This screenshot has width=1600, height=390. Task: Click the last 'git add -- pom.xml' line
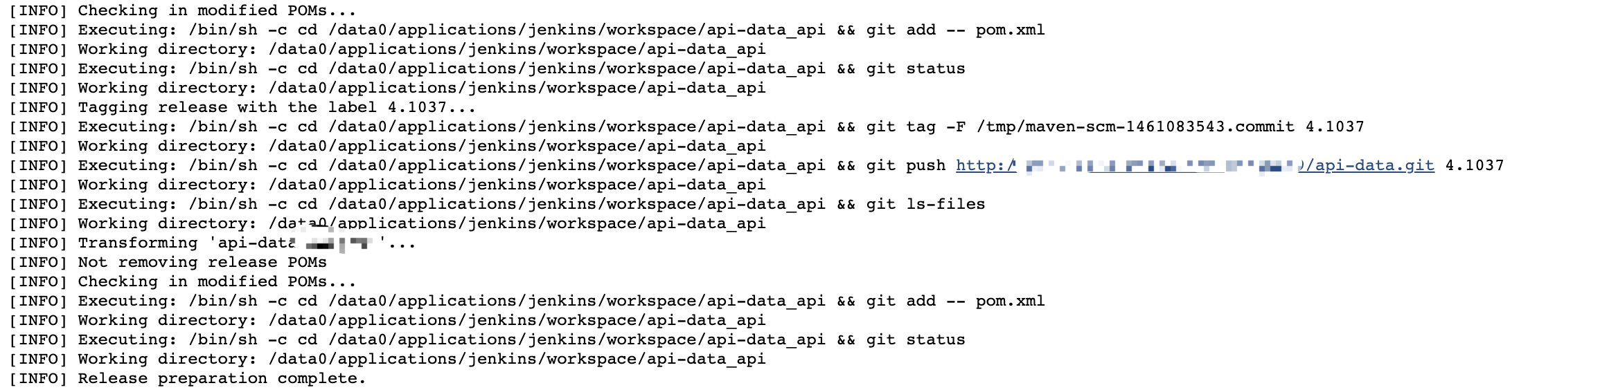[561, 301]
